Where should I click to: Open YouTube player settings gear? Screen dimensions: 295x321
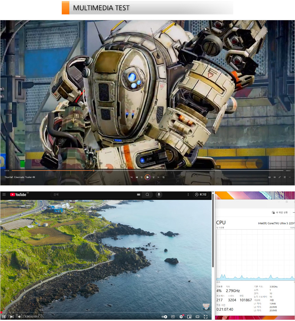181,317
